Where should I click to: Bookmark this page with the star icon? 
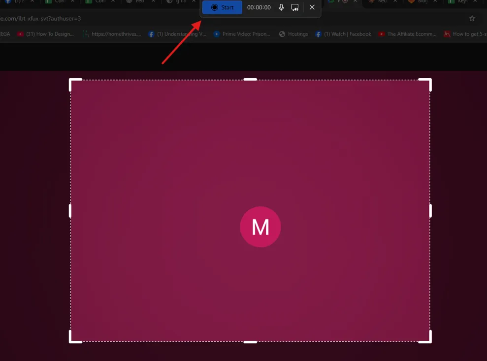tap(472, 19)
